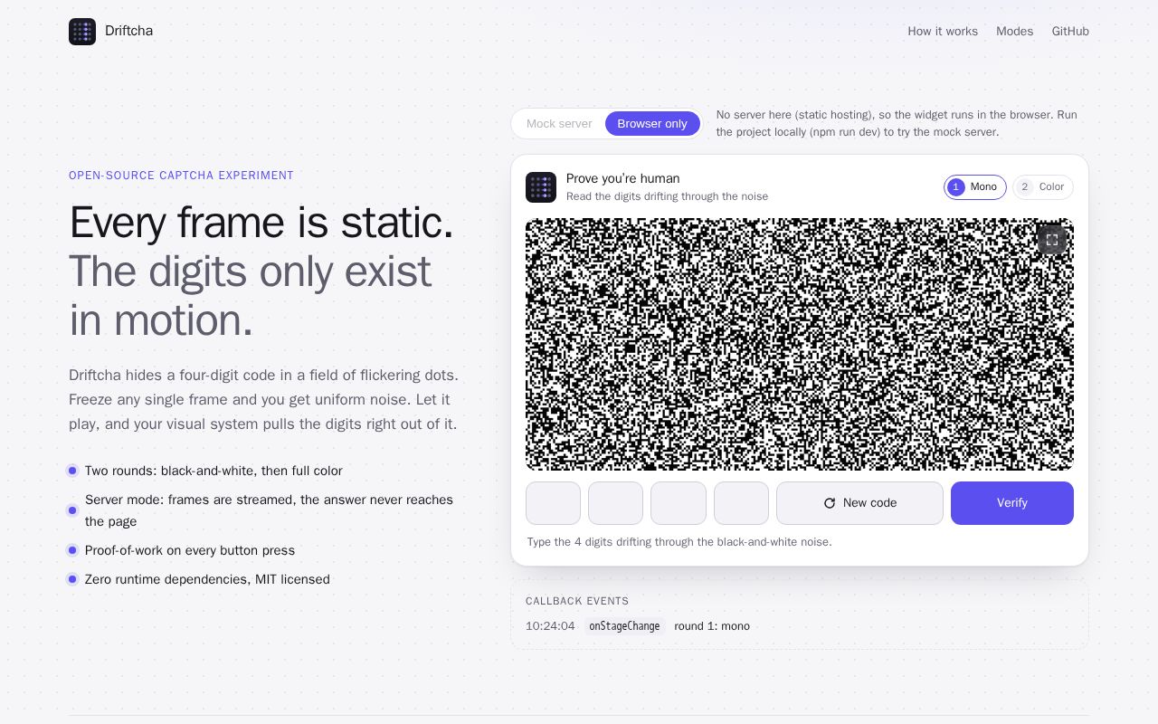Open the How it works link
Viewport: 1158px width, 724px height.
coord(943,31)
